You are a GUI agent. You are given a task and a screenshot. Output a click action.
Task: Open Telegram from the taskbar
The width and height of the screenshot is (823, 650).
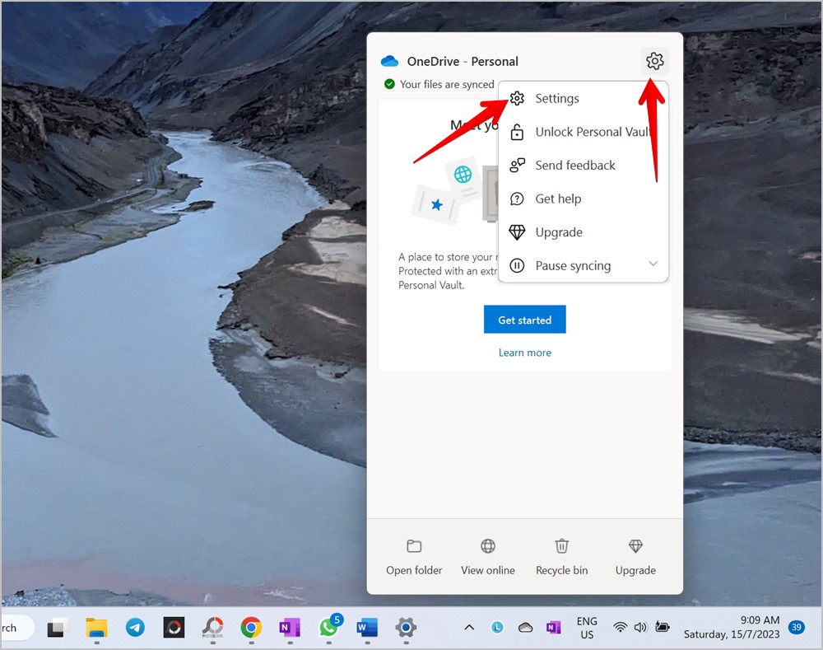(x=136, y=628)
